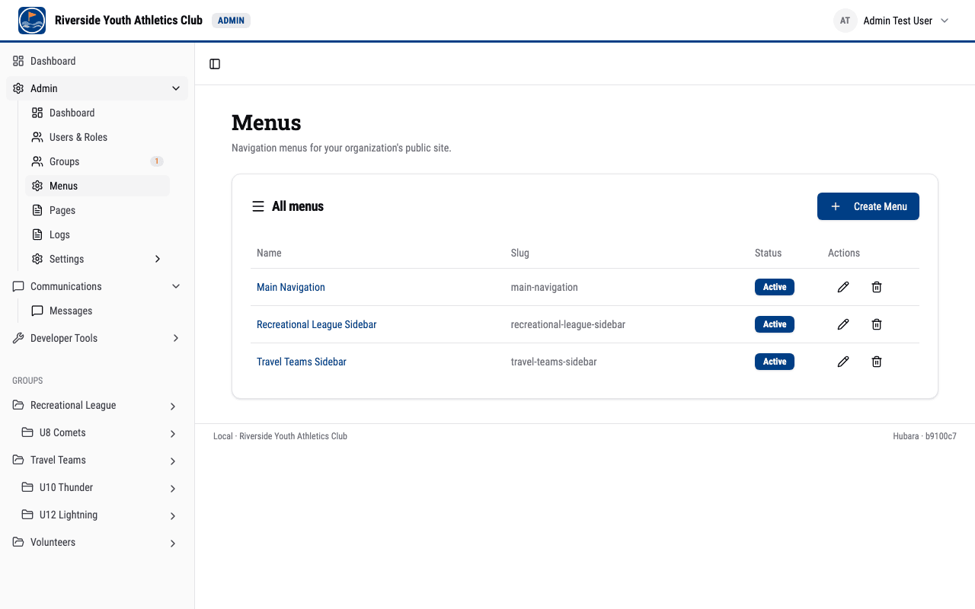Edit the Main Navigation menu
This screenshot has width=975, height=609.
843,287
